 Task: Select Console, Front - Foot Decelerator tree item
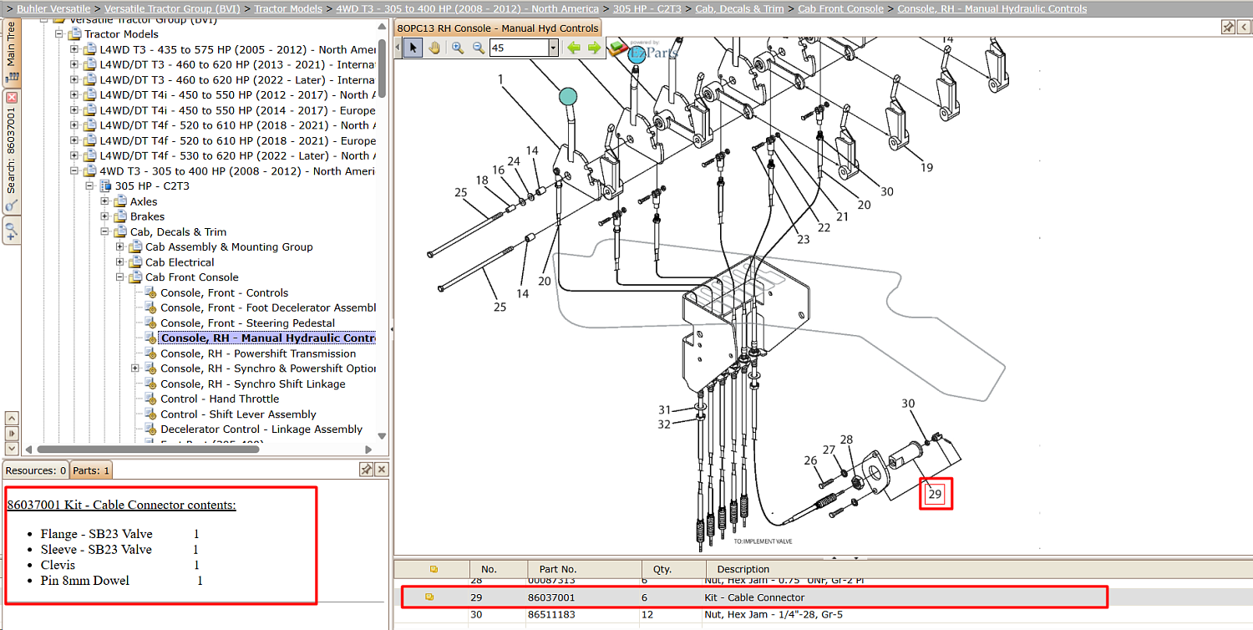(x=268, y=307)
